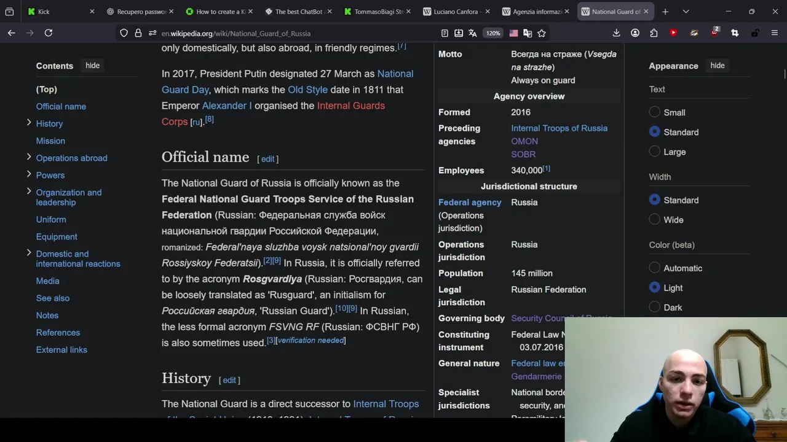This screenshot has height=442, width=787.
Task: Open the OMON link
Action: click(524, 141)
